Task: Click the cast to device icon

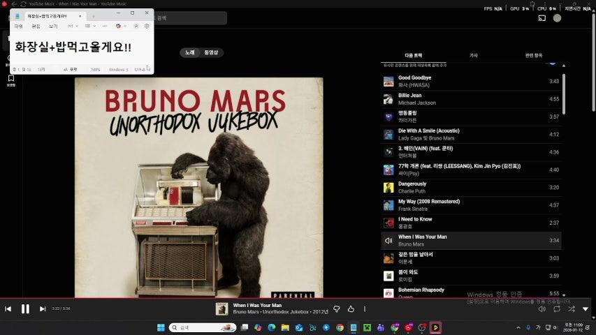Action: [x=542, y=17]
